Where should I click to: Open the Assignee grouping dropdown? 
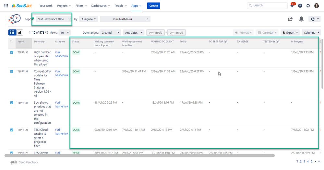(x=89, y=19)
